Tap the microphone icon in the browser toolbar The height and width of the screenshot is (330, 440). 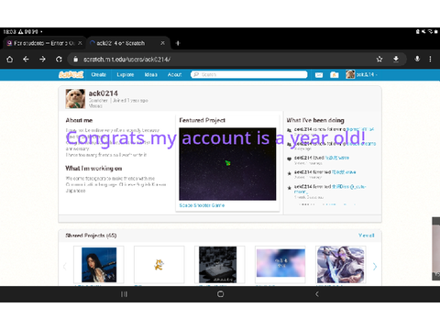(417, 59)
